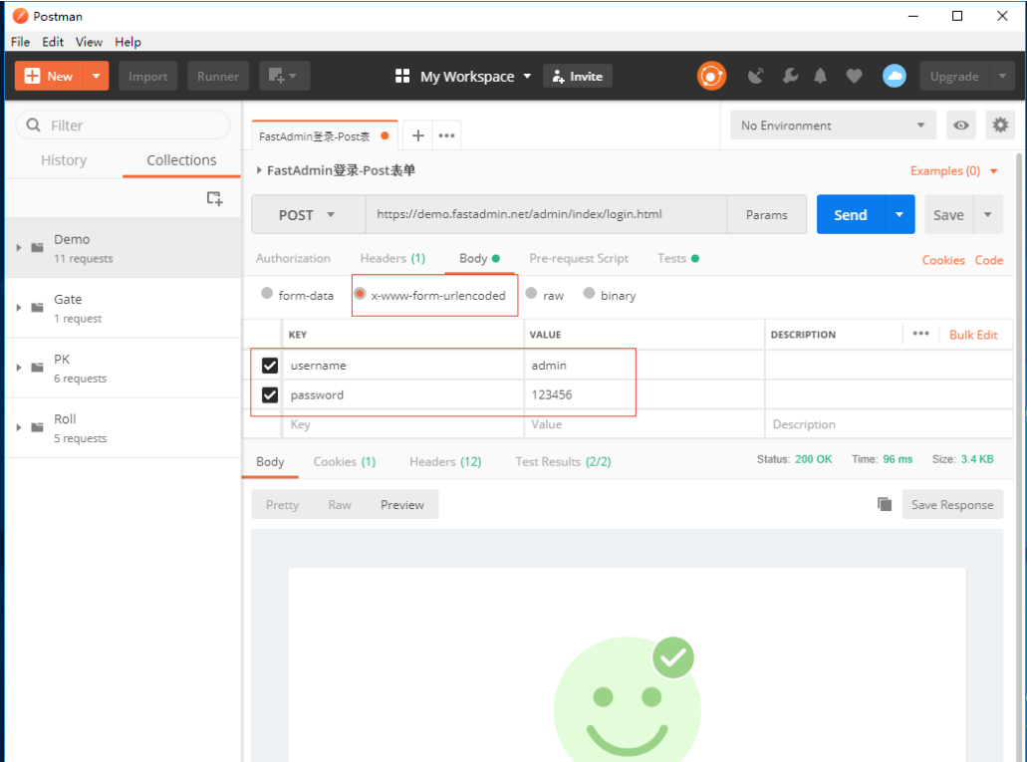Open the Test Results (2/2) tab
This screenshot has width=1027, height=762.
[x=563, y=461]
